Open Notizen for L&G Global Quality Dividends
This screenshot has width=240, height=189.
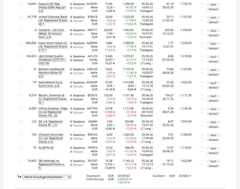78,60
